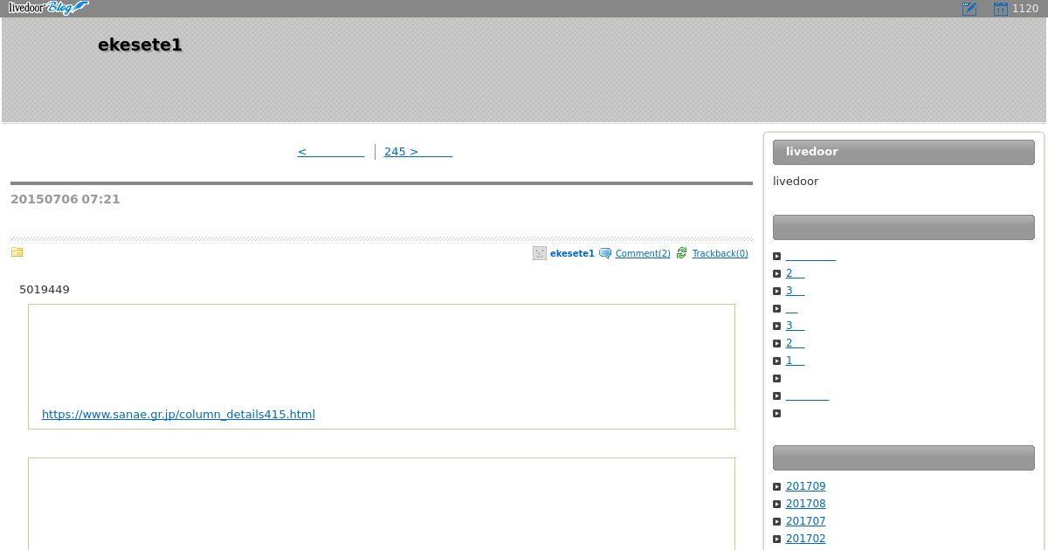
Task: Click the arrow bullet beside 201709
Action: pos(777,487)
